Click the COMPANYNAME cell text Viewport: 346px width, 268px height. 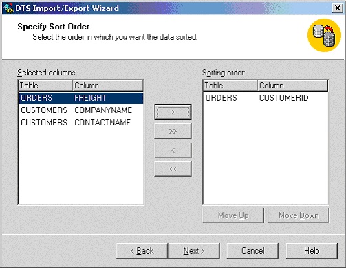(103, 110)
